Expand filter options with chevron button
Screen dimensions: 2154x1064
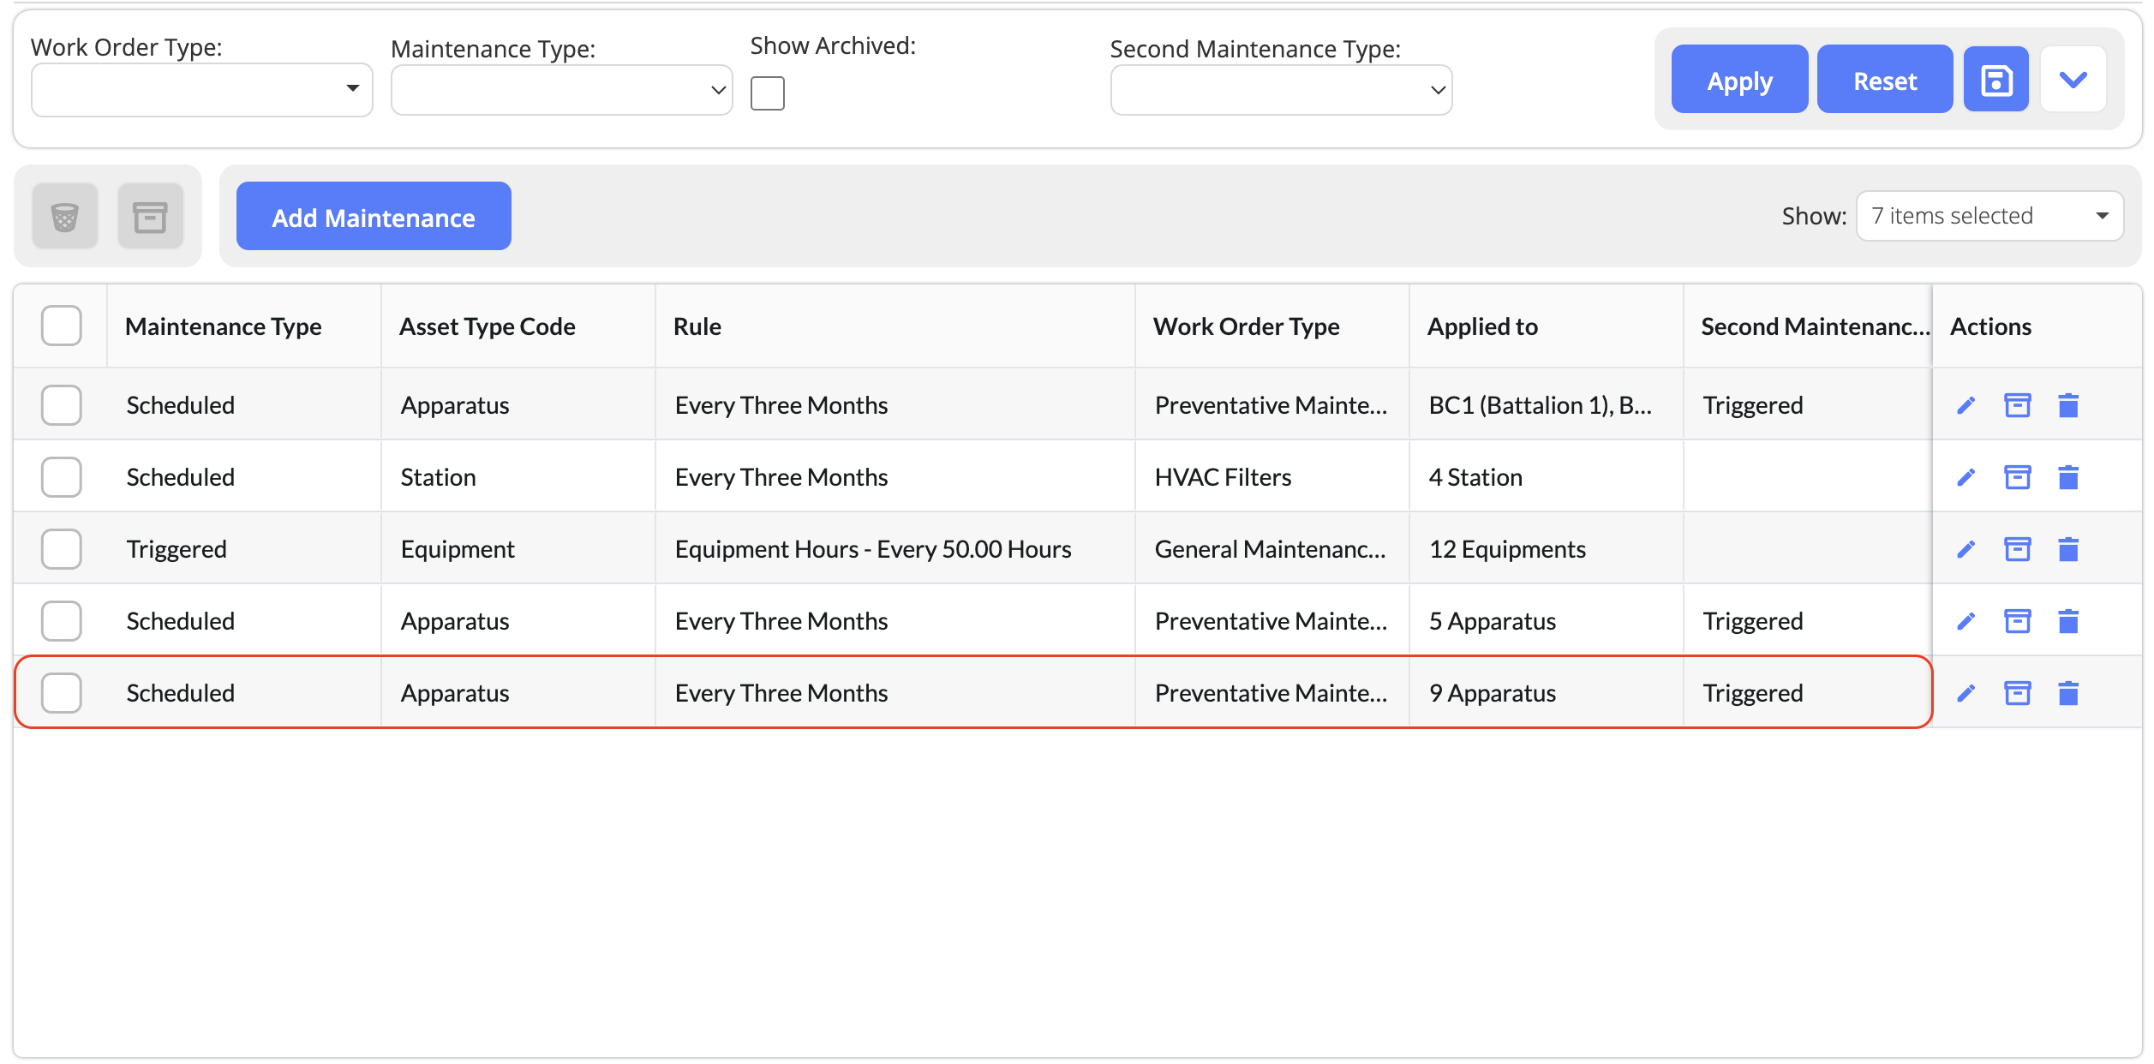point(2073,81)
